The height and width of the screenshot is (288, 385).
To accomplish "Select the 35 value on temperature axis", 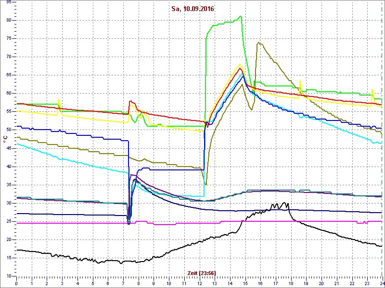I will pos(9,185).
